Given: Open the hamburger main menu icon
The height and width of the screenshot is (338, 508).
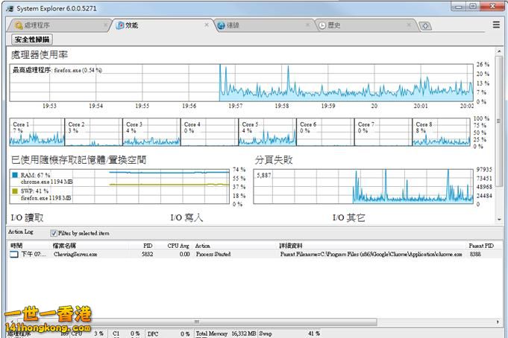Looking at the screenshot, I should (497, 25).
